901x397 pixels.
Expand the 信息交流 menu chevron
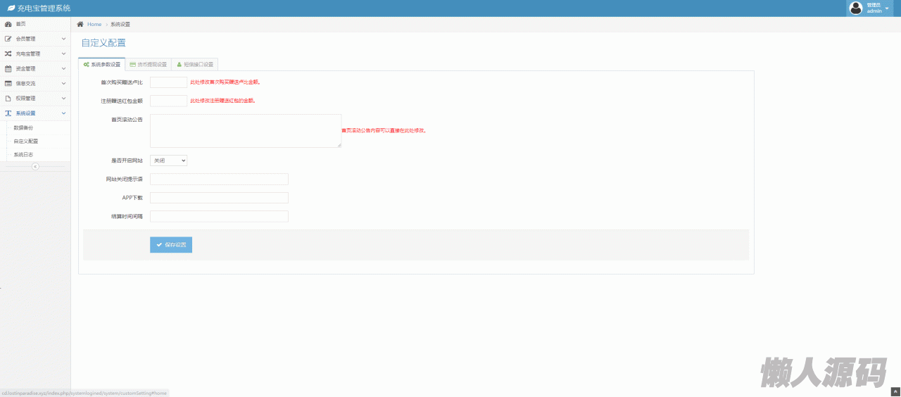click(63, 83)
